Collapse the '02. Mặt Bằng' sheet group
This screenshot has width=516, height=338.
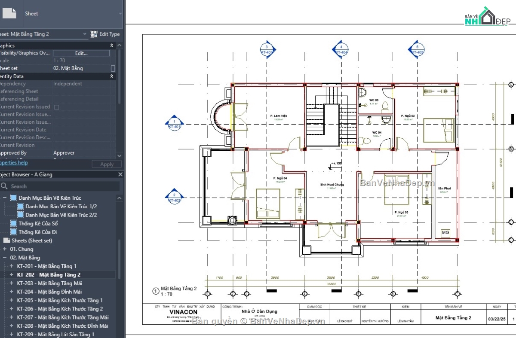click(5, 258)
